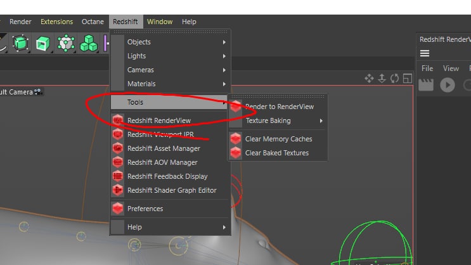Select the cube object tool icon

[x=20, y=43]
